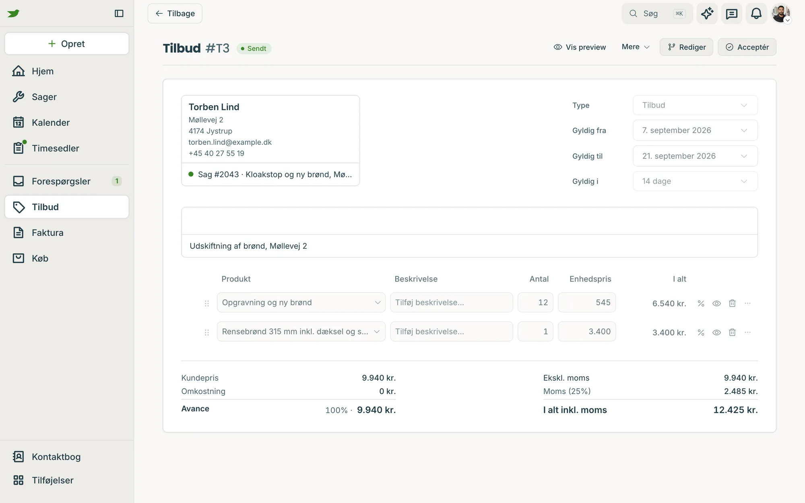Image resolution: width=805 pixels, height=503 pixels.
Task: Open Køb in sidebar
Action: click(67, 258)
